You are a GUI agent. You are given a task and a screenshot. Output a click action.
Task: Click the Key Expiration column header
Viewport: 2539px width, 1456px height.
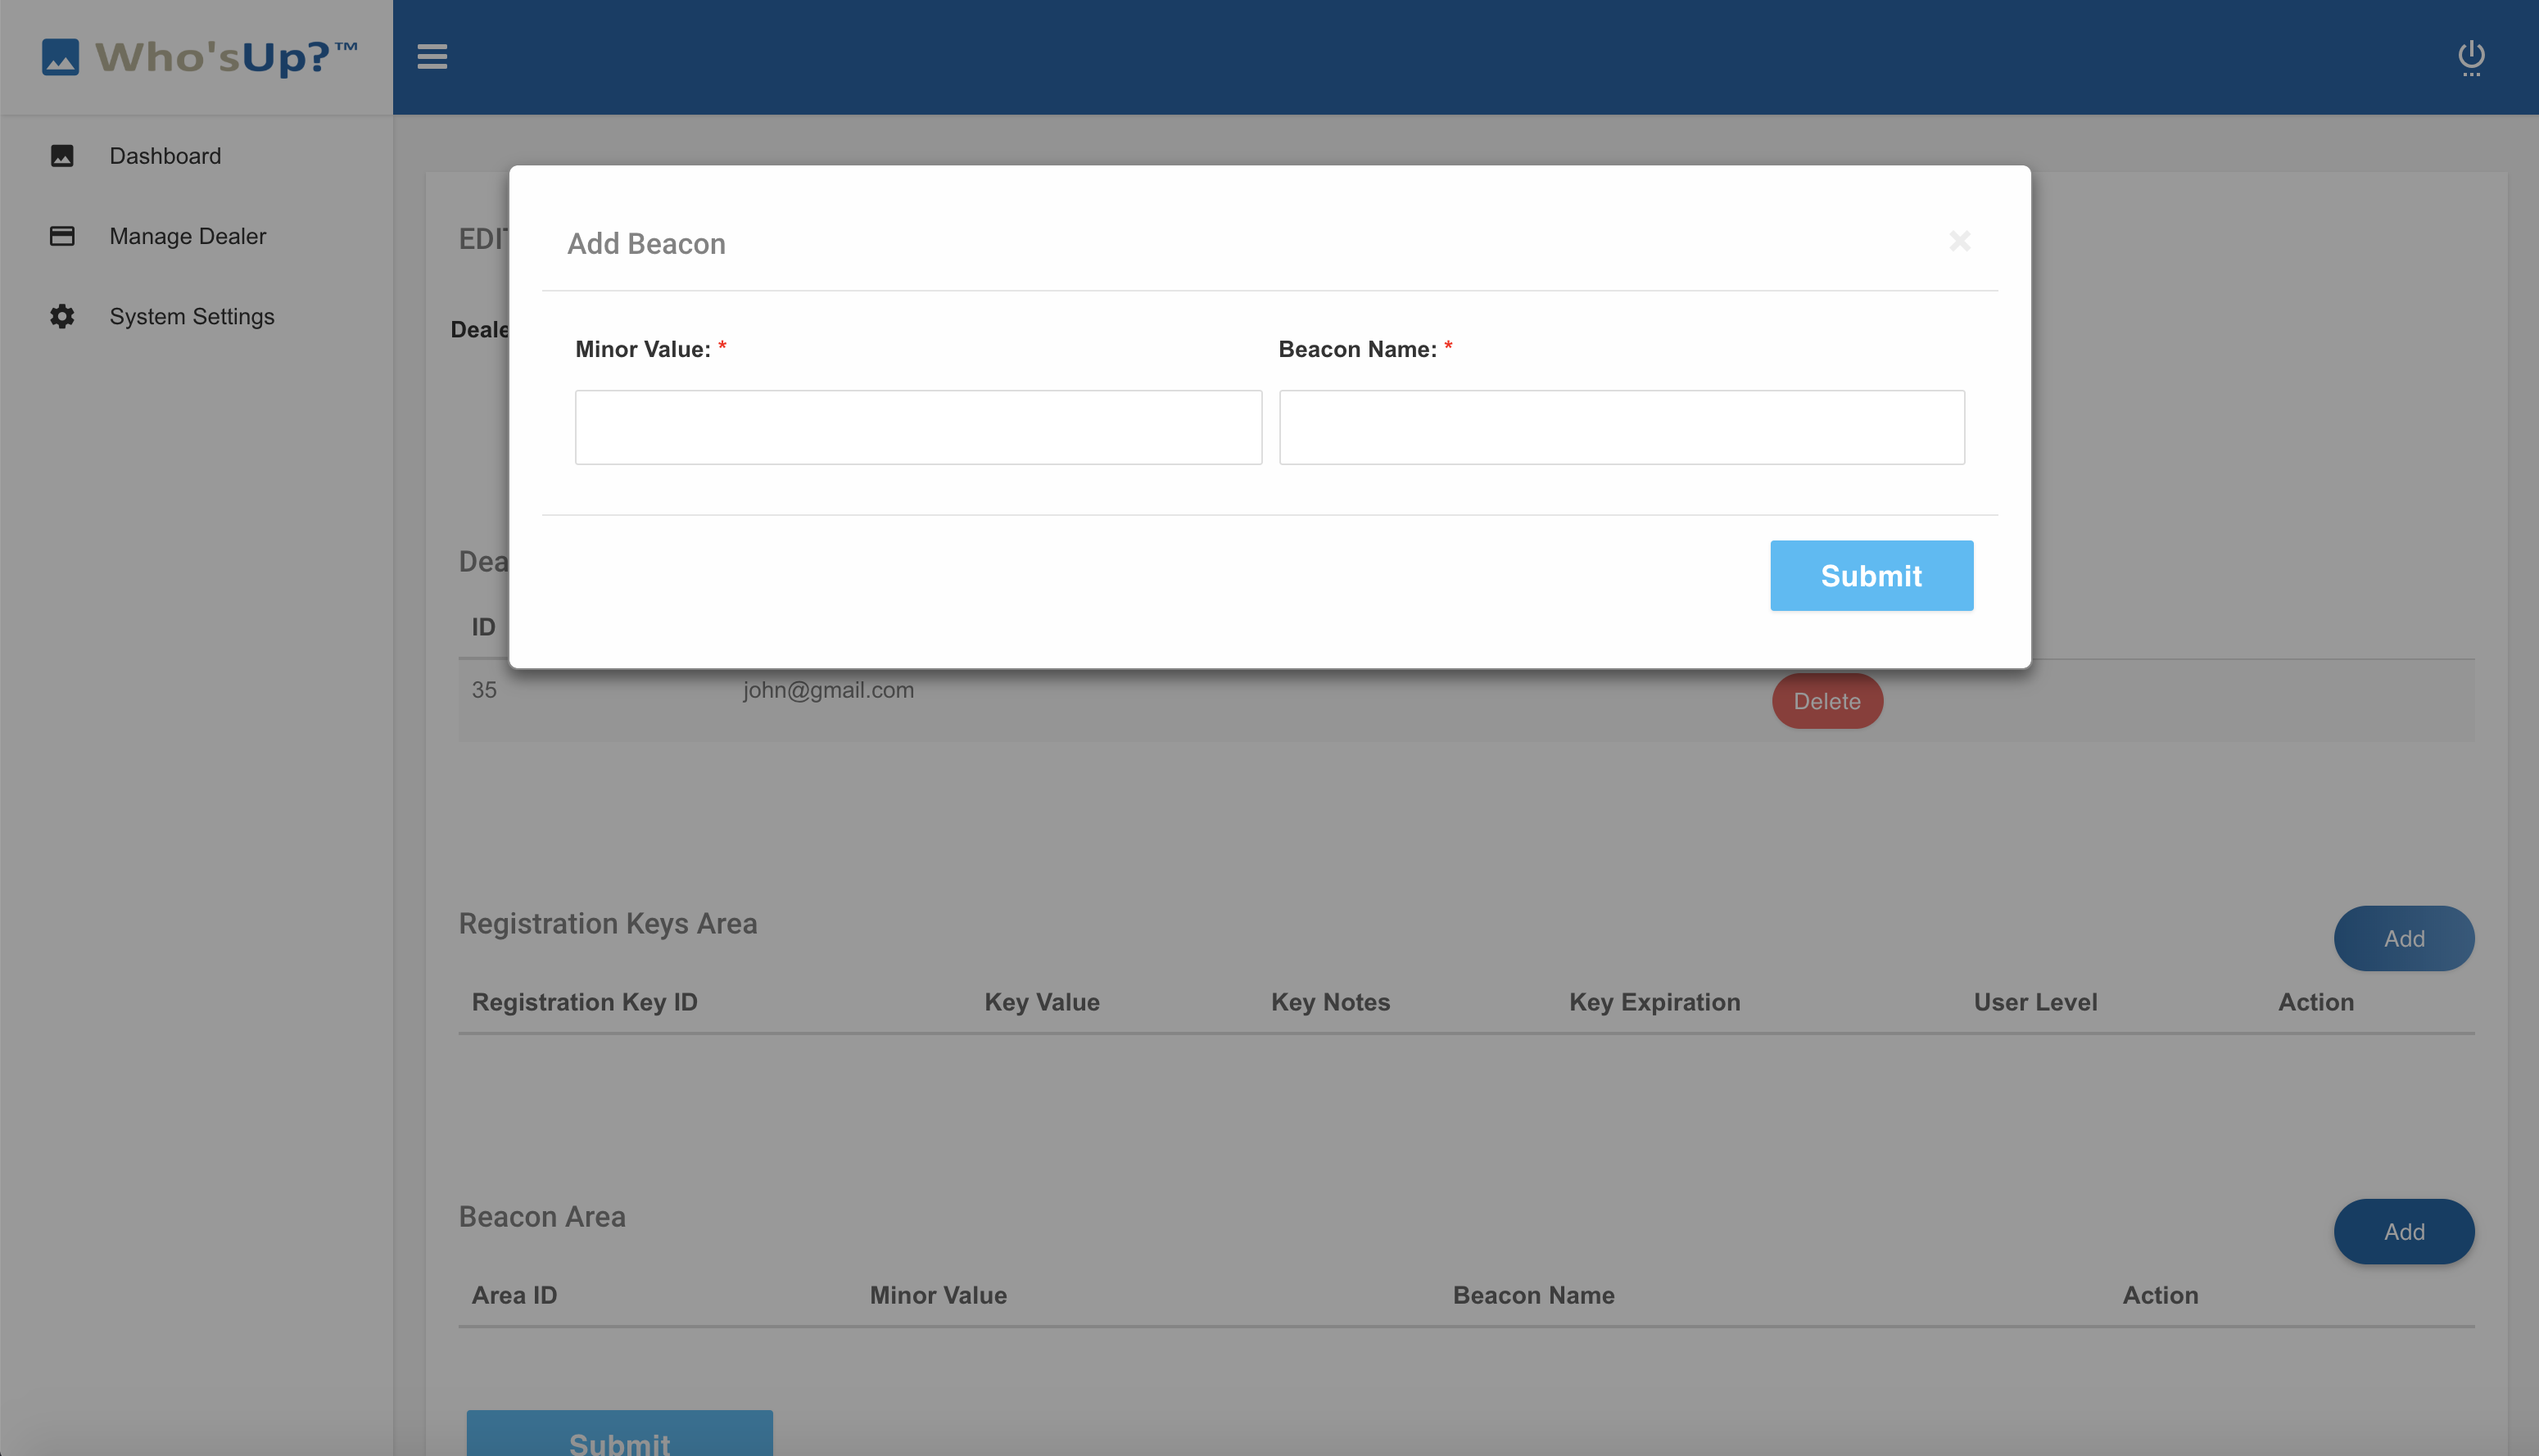pyautogui.click(x=1654, y=1002)
